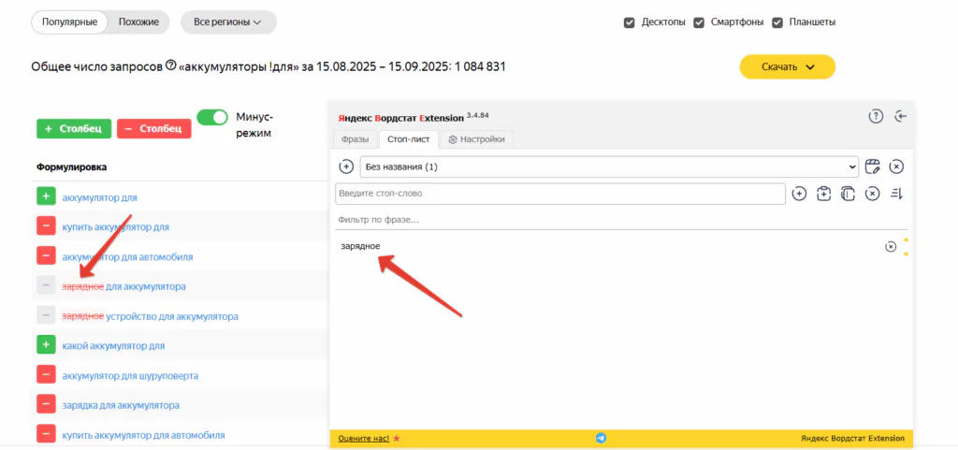The image size is (958, 450).
Task: Open the "Без названия (1)" stop-list selector
Action: pyautogui.click(x=609, y=167)
